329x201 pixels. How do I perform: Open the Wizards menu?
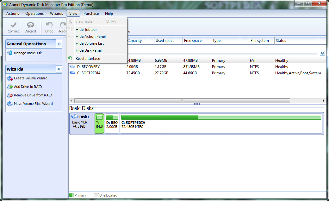[x=56, y=13]
